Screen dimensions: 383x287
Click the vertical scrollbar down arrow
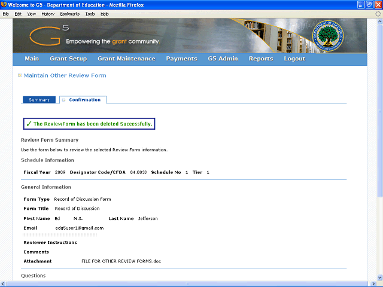[380, 277]
